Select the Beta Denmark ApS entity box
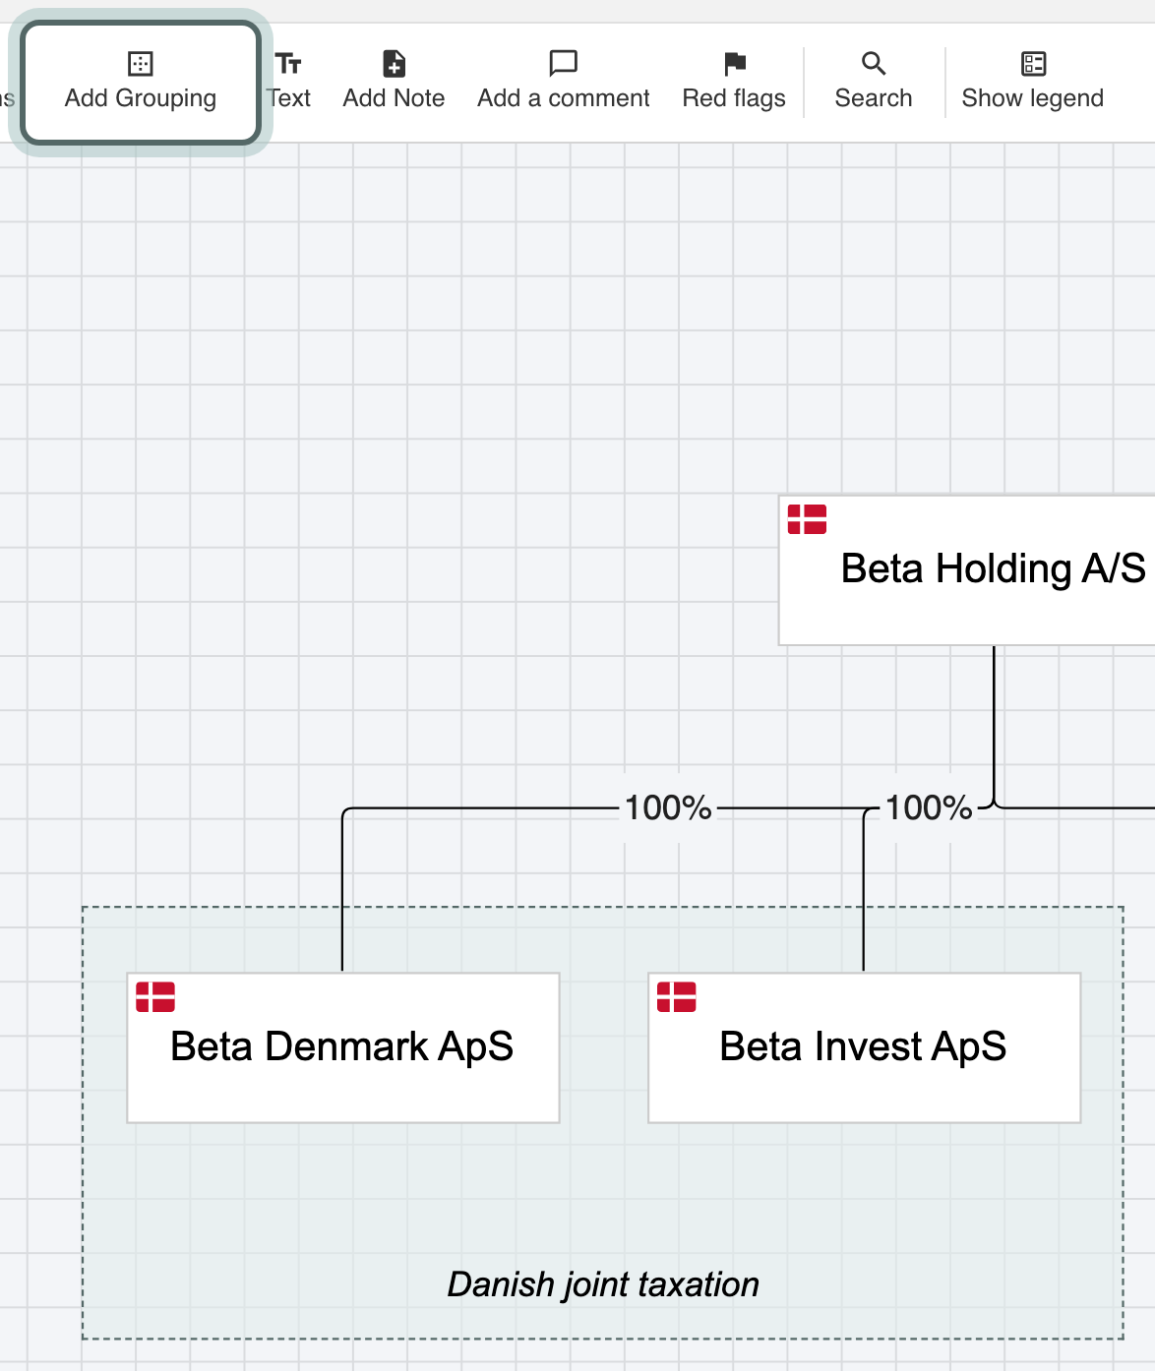The width and height of the screenshot is (1155, 1371). tap(343, 1047)
